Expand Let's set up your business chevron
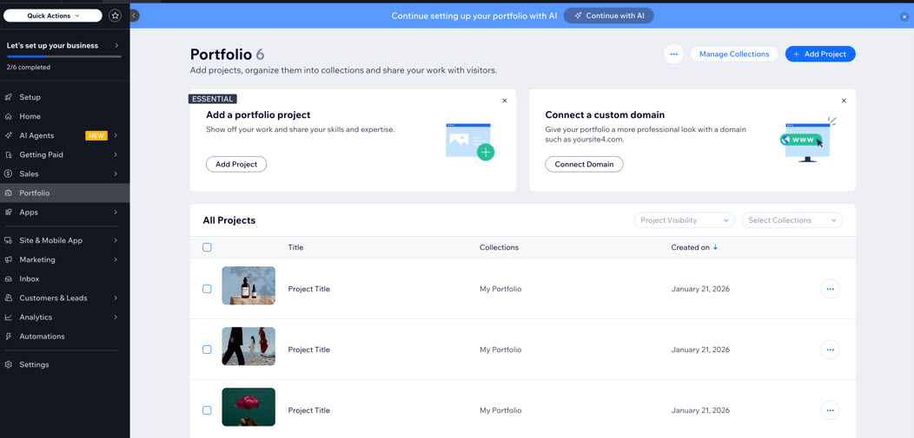914x438 pixels. tap(116, 45)
